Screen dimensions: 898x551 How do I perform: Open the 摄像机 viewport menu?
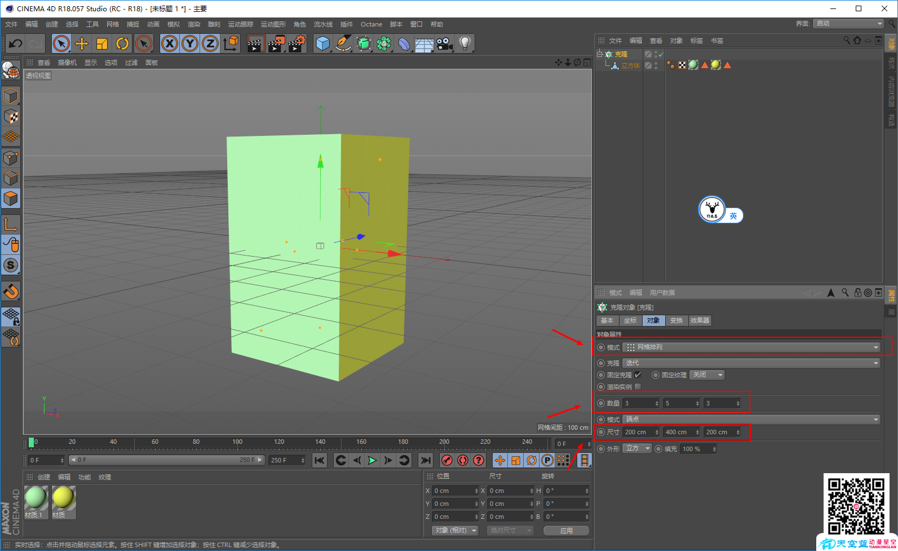click(67, 63)
